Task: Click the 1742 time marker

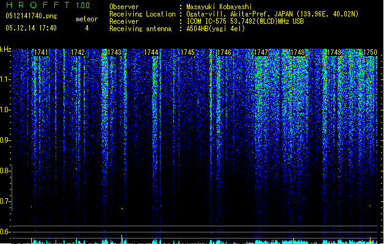Action: pos(78,52)
